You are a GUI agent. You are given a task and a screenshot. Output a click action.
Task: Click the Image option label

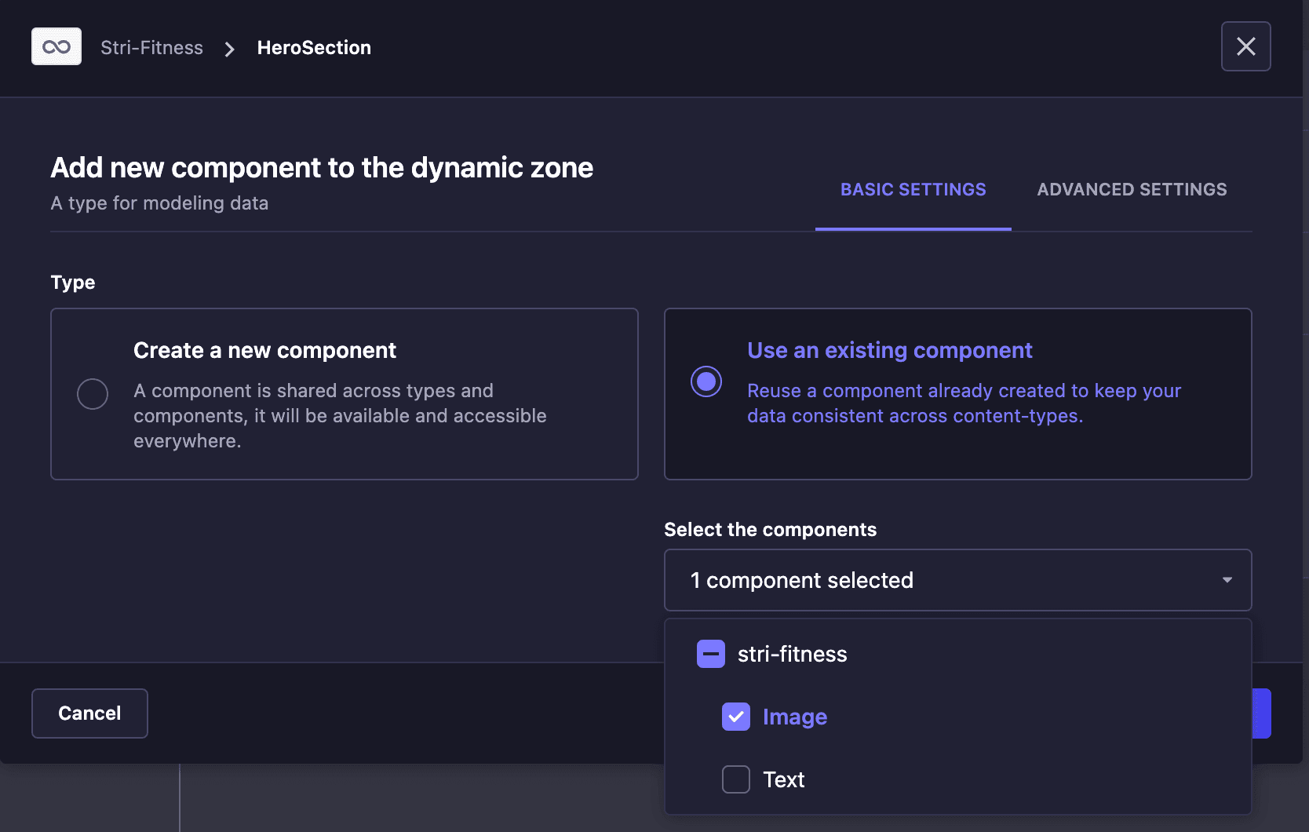[x=795, y=717]
